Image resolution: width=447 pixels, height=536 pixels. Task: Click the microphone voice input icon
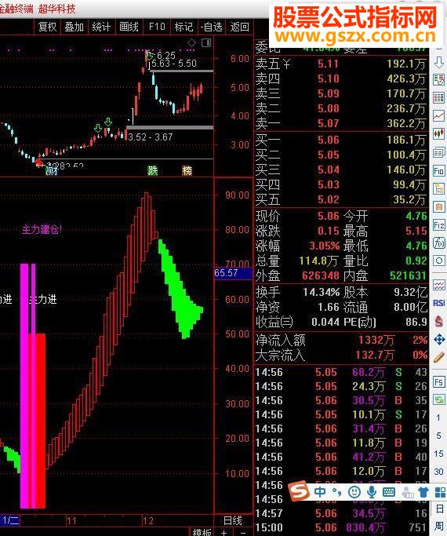[x=372, y=492]
